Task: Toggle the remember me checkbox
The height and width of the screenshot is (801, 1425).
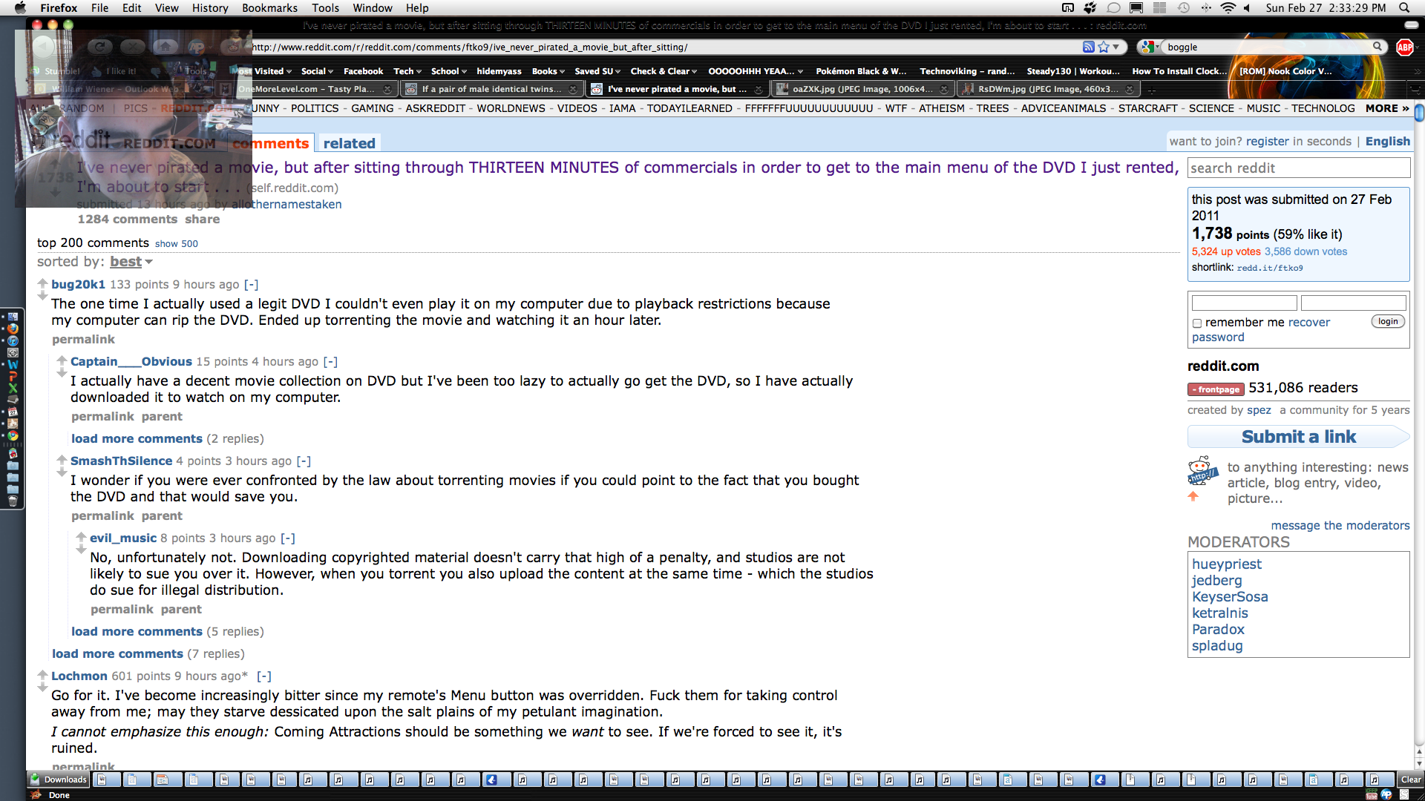Action: 1196,323
